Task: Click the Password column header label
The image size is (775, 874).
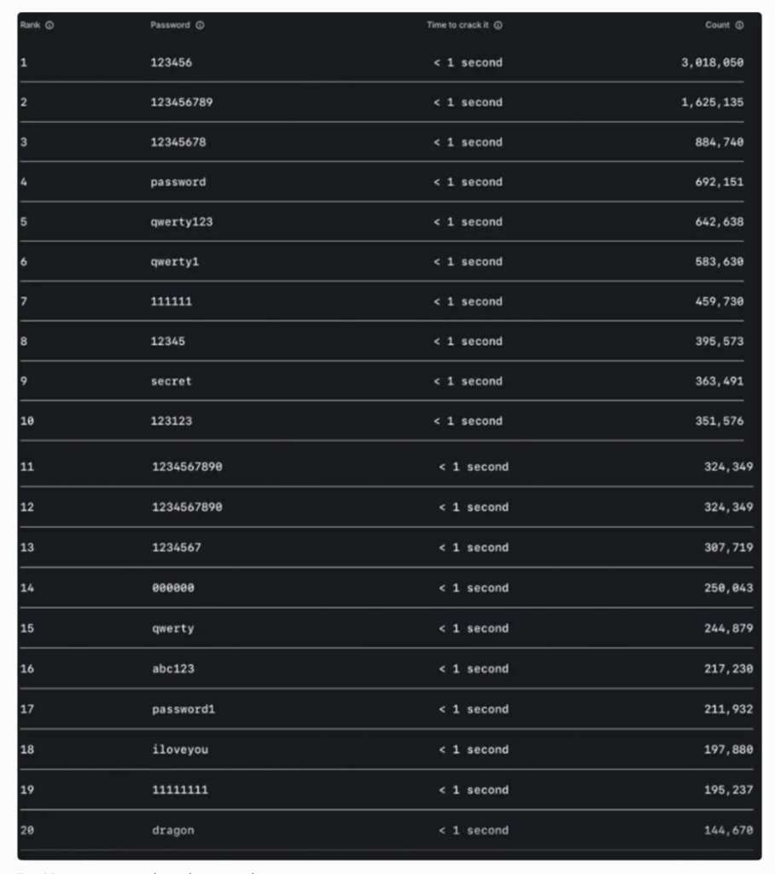Action: click(171, 26)
